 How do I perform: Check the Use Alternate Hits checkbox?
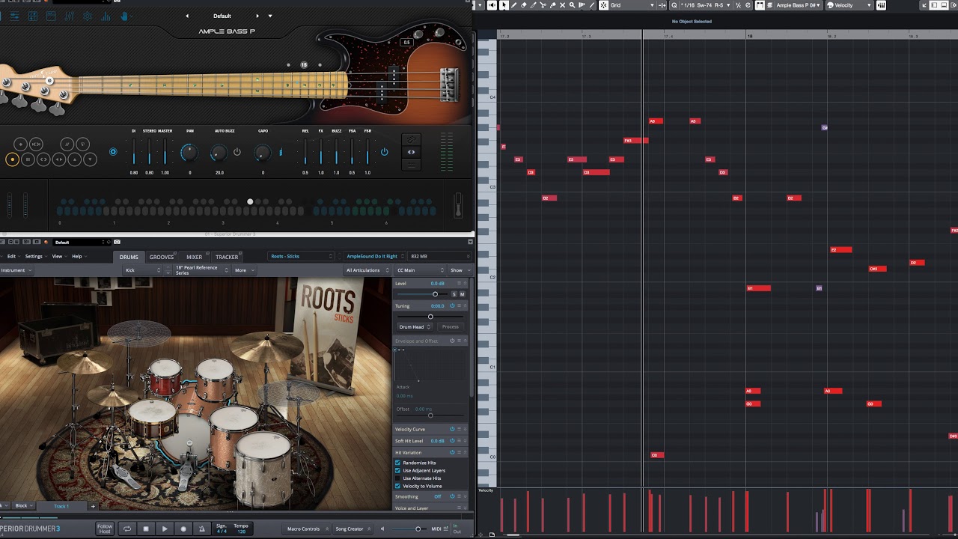[x=398, y=478]
